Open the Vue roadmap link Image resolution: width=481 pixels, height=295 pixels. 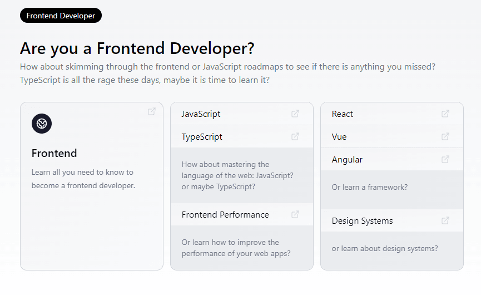[339, 136]
